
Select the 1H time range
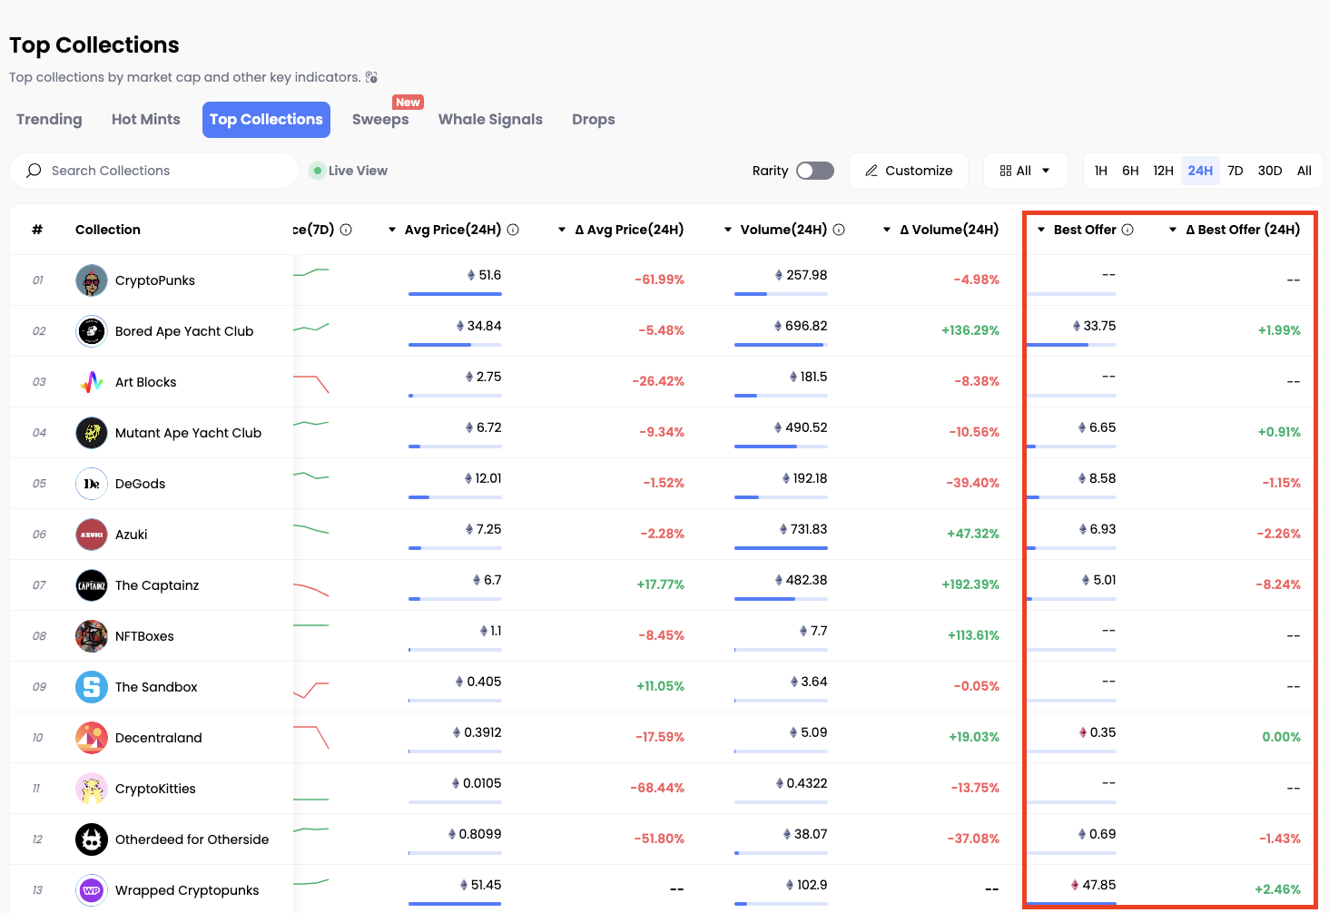[1101, 171]
